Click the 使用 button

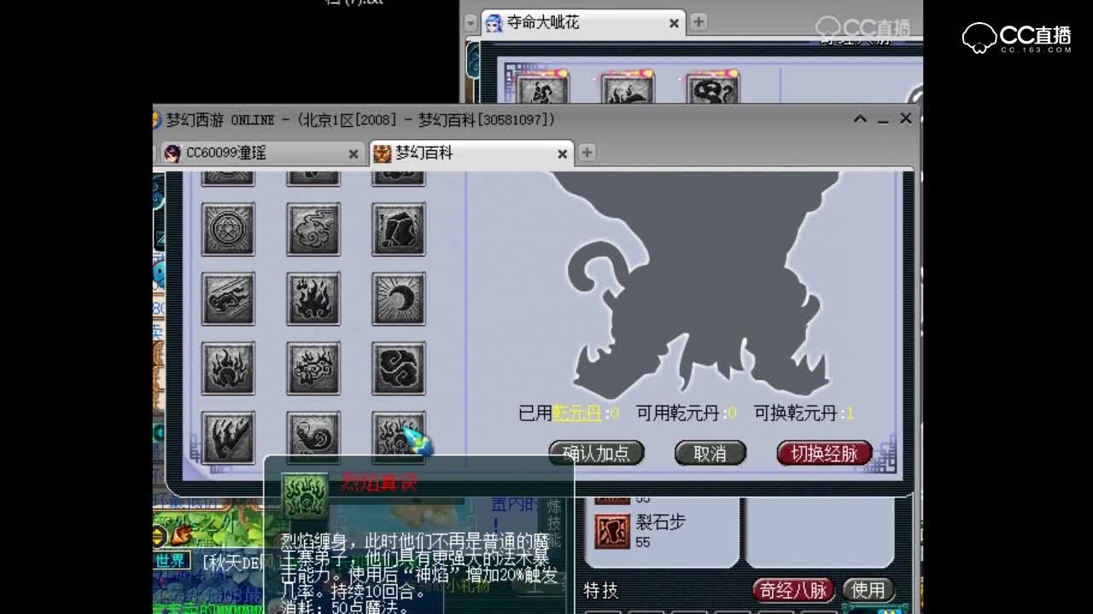pos(868,590)
